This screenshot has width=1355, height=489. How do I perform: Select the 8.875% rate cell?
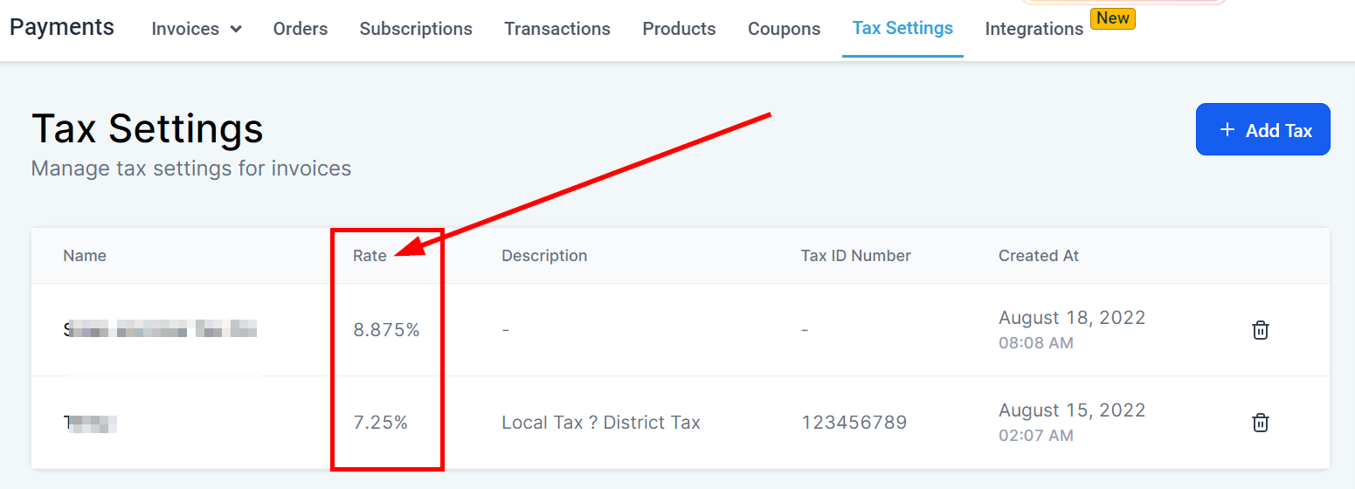pos(386,330)
